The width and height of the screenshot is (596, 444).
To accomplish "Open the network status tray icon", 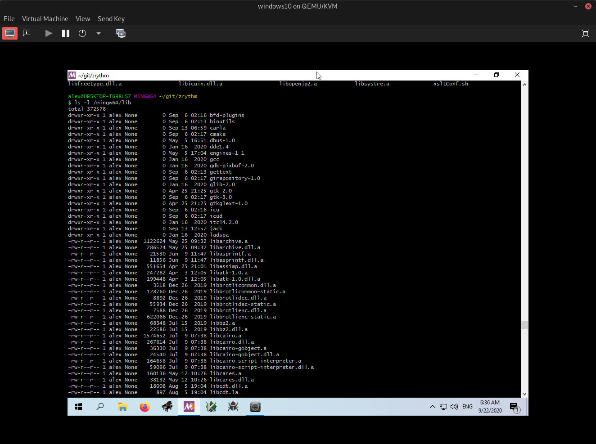I will [443, 407].
